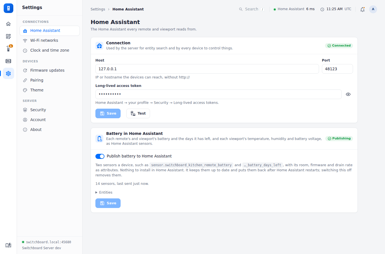Image resolution: width=385 pixels, height=254 pixels.
Task: Click the Publishing status badge
Action: coord(339,139)
